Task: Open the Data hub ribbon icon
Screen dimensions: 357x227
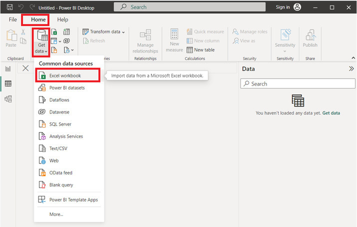Action: point(54,41)
